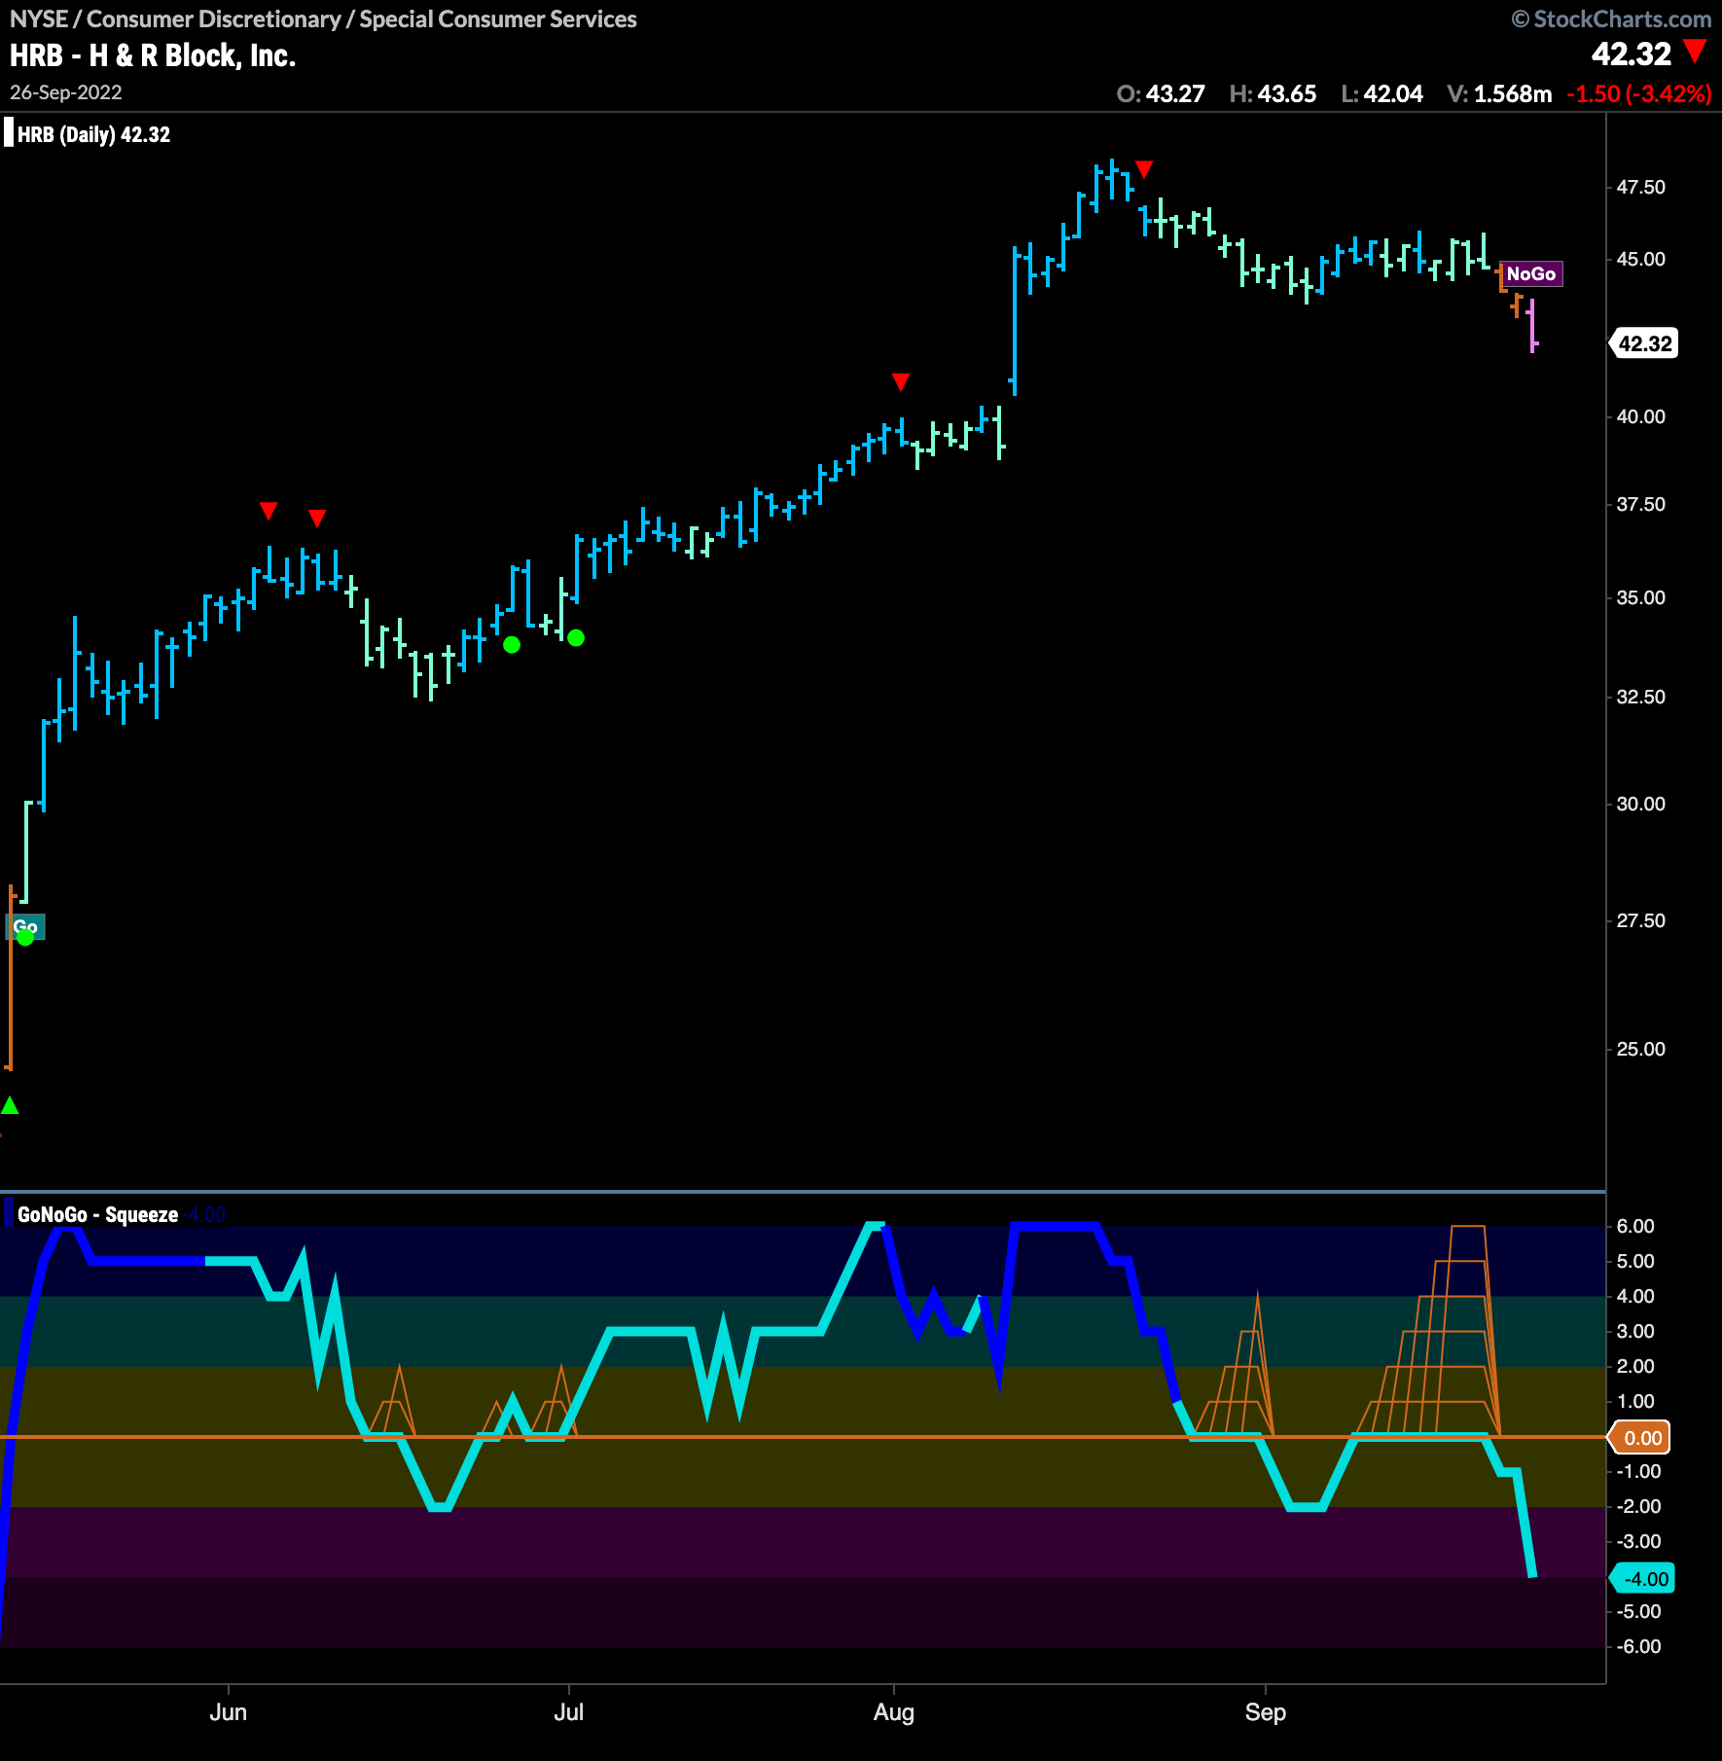Click the 47.50 price axis label

pyautogui.click(x=1641, y=187)
